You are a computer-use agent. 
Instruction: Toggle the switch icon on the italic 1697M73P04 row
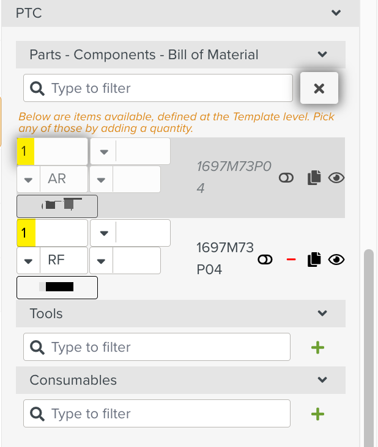[x=286, y=178]
